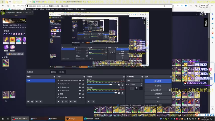Collapse the 武器 section in DIM sidebar
215x121 pixels.
[x=3, y=57]
